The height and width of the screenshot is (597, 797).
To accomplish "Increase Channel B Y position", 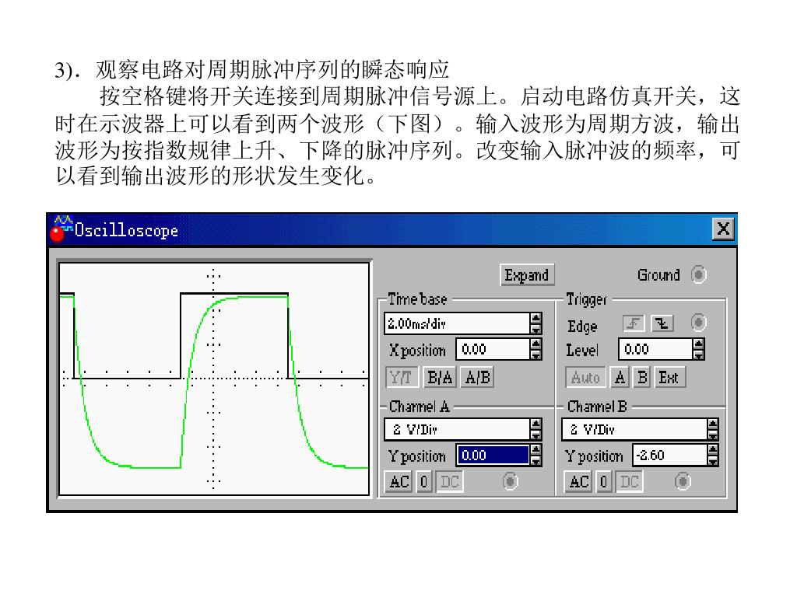I will [713, 450].
